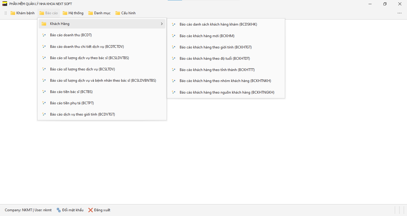Click the gear icon beside Đổi mật khẩu
Viewport: 407px width, 216px height.
(59, 210)
